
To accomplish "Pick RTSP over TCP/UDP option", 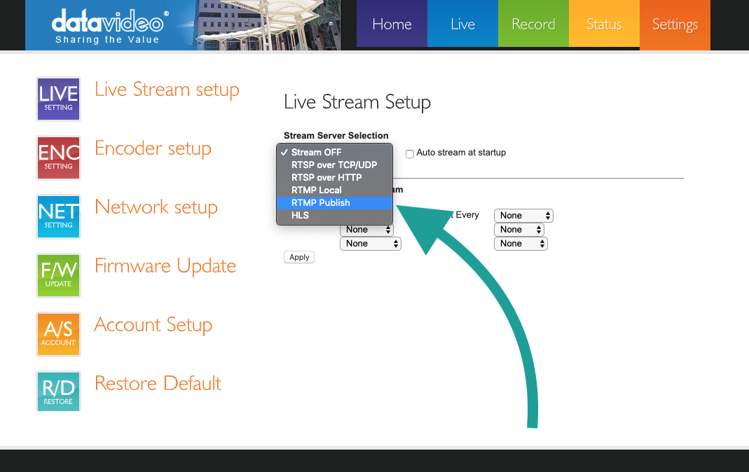I will (x=334, y=165).
